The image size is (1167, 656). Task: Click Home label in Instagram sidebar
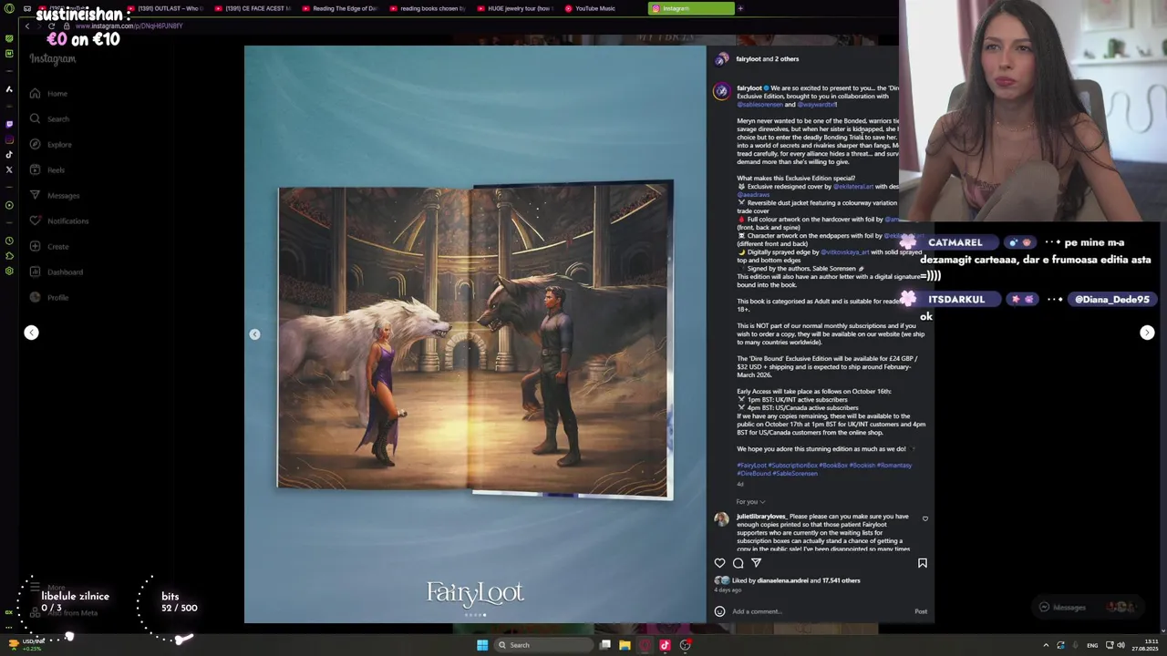click(x=57, y=94)
